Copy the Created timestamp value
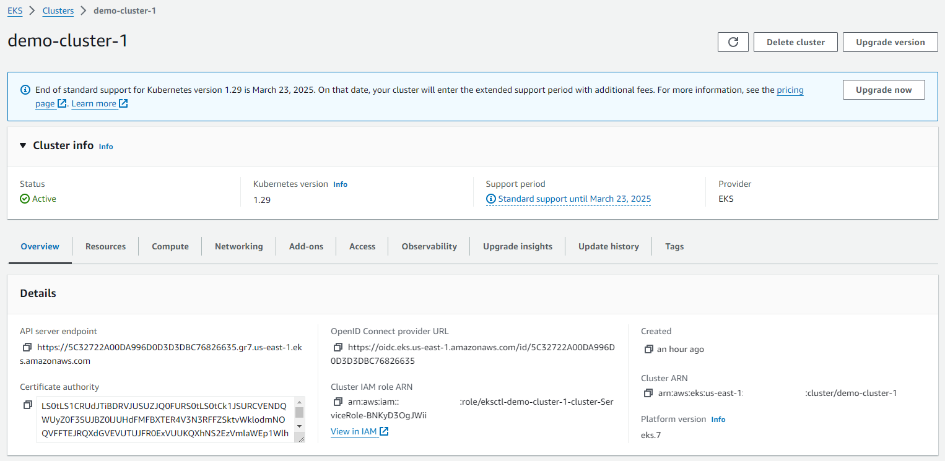Viewport: 945px width, 461px height. 648,349
